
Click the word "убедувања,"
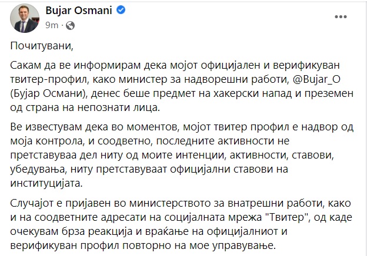click(38, 169)
